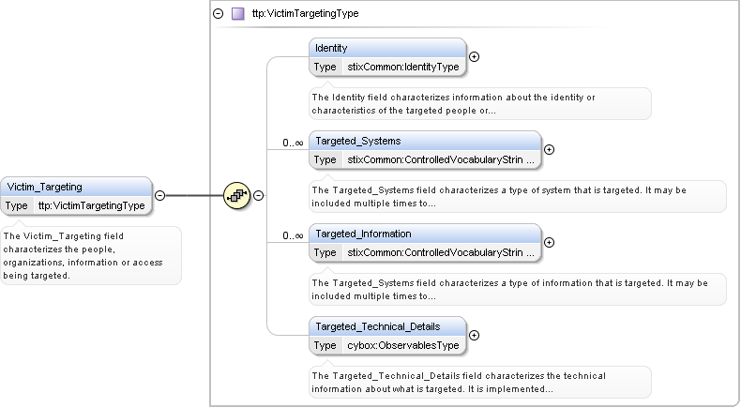The height and width of the screenshot is (408, 741).
Task: Click the ttp:VictimTargetingType title text
Action: 305,14
